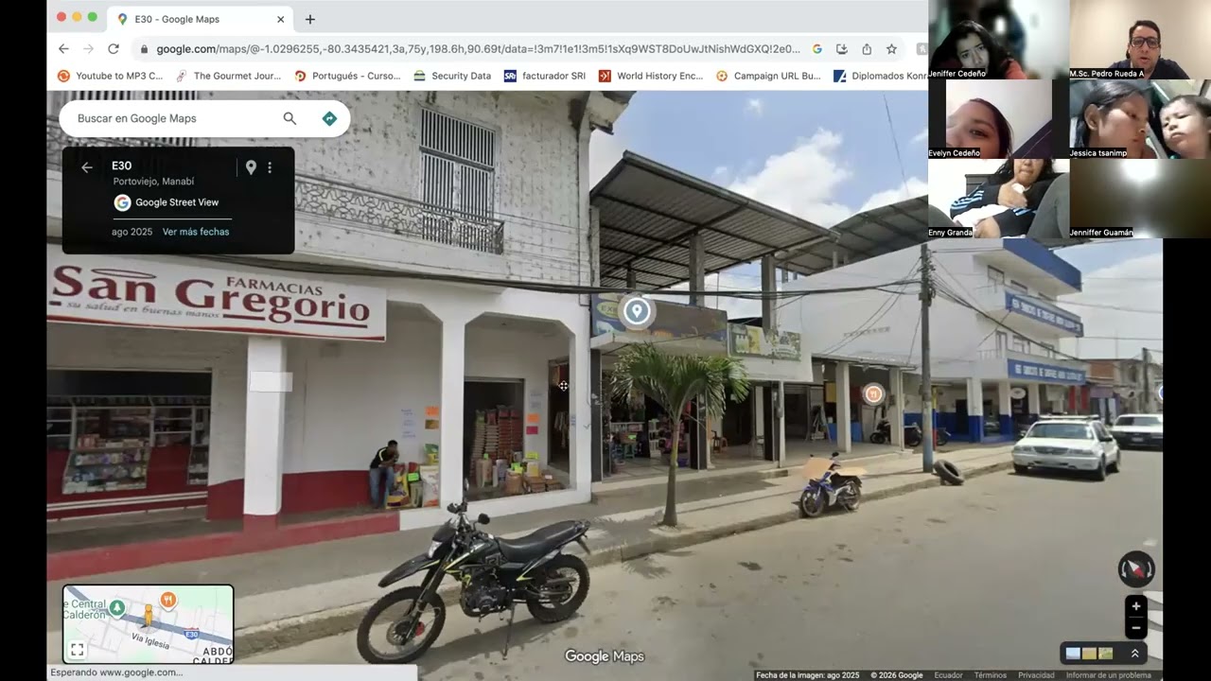Viewport: 1211px width, 681px height.
Task: Click the yellow macOS minimize button
Action: pos(77,17)
